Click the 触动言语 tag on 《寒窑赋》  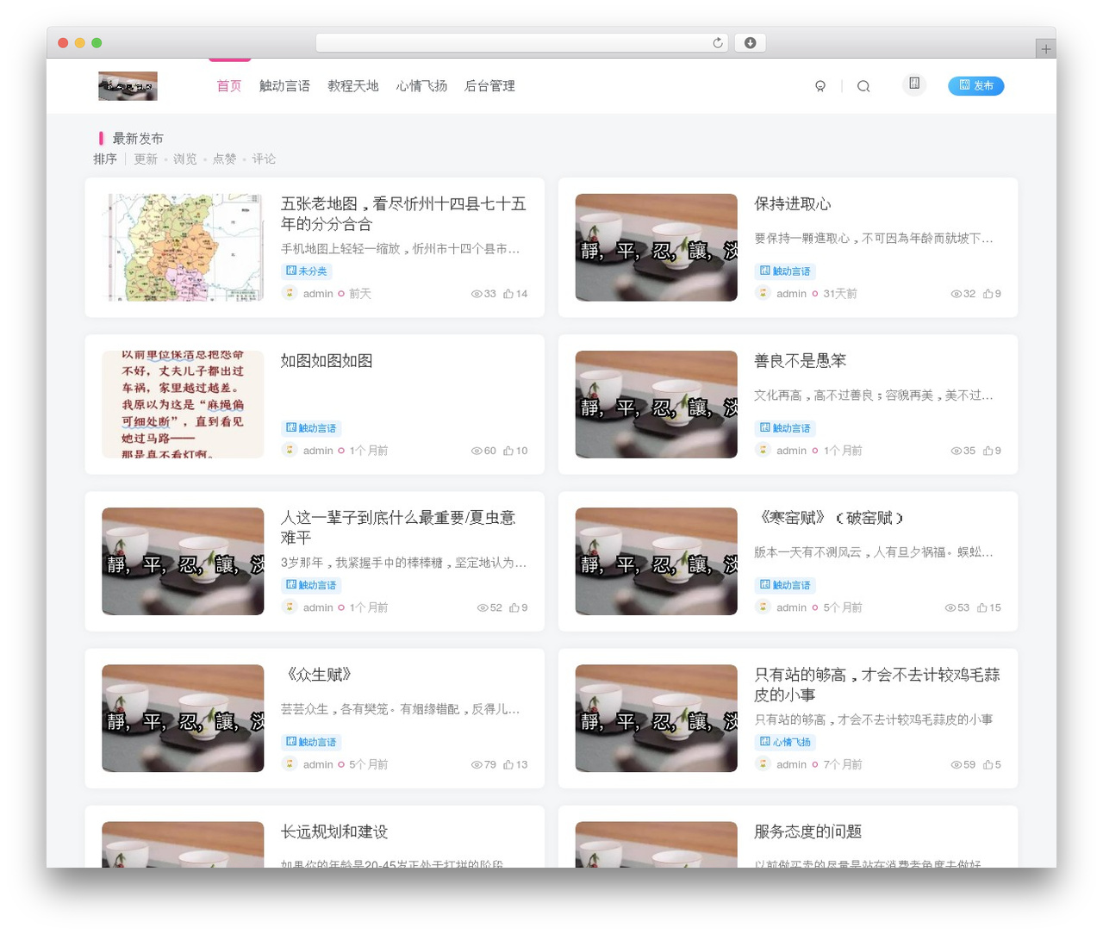tap(785, 585)
